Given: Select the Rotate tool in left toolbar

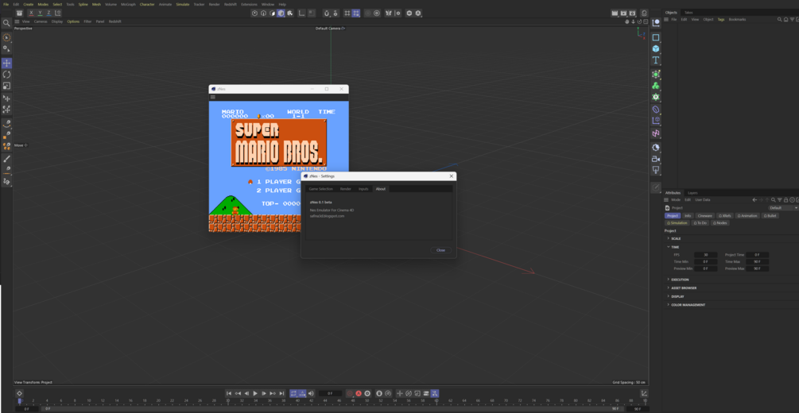Looking at the screenshot, I should click(6, 75).
